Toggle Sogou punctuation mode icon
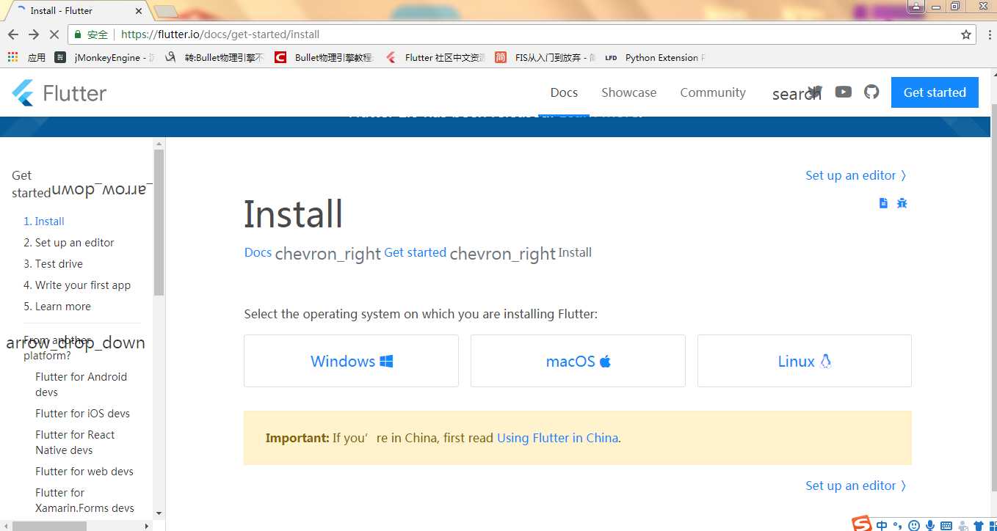 click(898, 526)
